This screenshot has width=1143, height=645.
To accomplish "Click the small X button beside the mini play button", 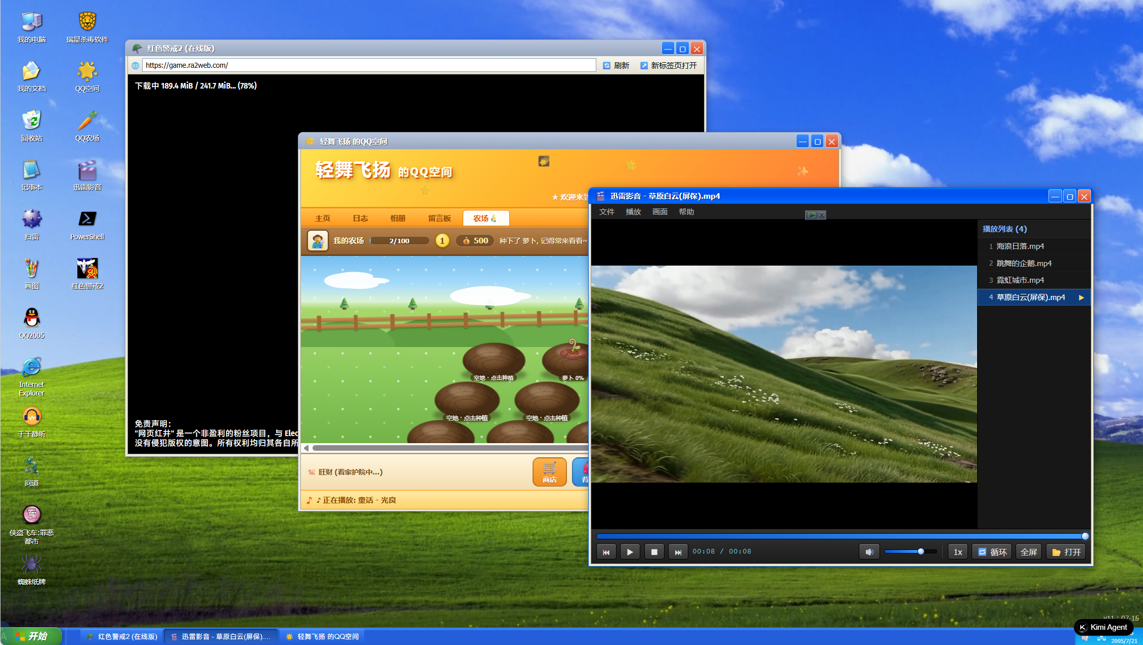I will pyautogui.click(x=822, y=215).
